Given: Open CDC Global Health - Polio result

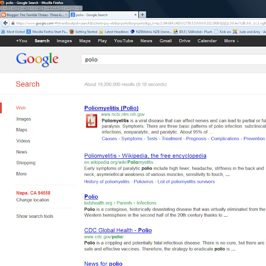Looking at the screenshot, I should tap(118, 230).
